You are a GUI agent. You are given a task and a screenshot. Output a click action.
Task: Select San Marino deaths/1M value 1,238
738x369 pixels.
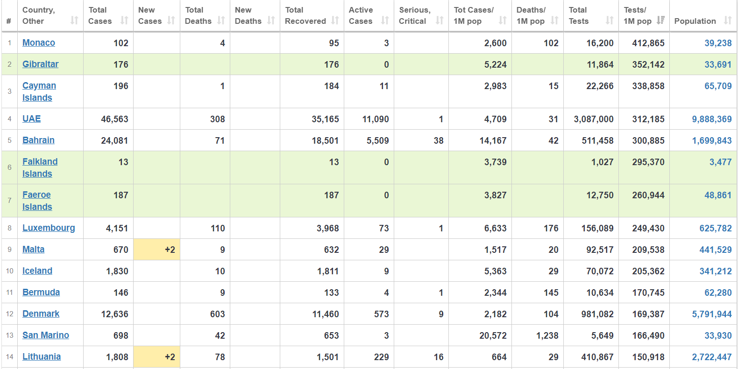(547, 335)
